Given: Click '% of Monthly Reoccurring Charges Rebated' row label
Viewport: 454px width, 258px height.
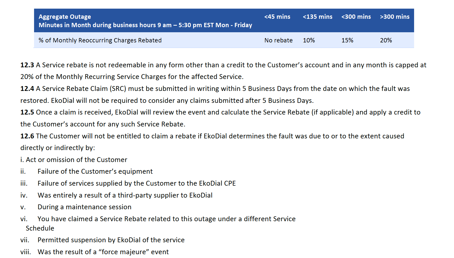Looking at the screenshot, I should coord(100,40).
